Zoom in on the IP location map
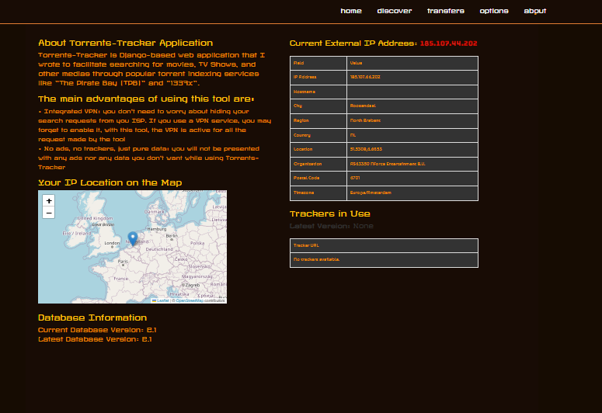Viewport: 602px width, 413px height. point(48,201)
